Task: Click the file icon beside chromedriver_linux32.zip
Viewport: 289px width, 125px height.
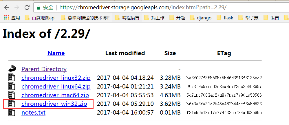Action: [12, 78]
